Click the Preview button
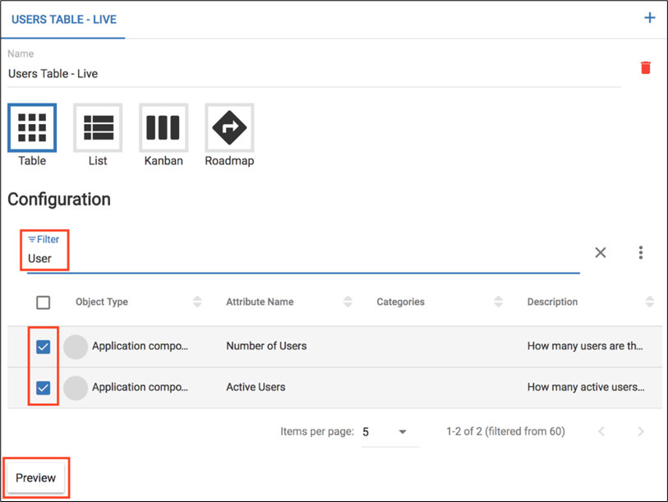Image resolution: width=668 pixels, height=502 pixels. 35,477
